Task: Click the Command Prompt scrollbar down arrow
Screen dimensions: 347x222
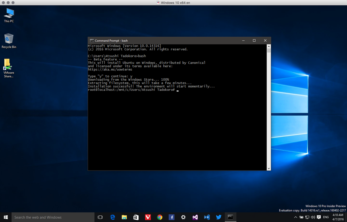Action: pyautogui.click(x=269, y=168)
